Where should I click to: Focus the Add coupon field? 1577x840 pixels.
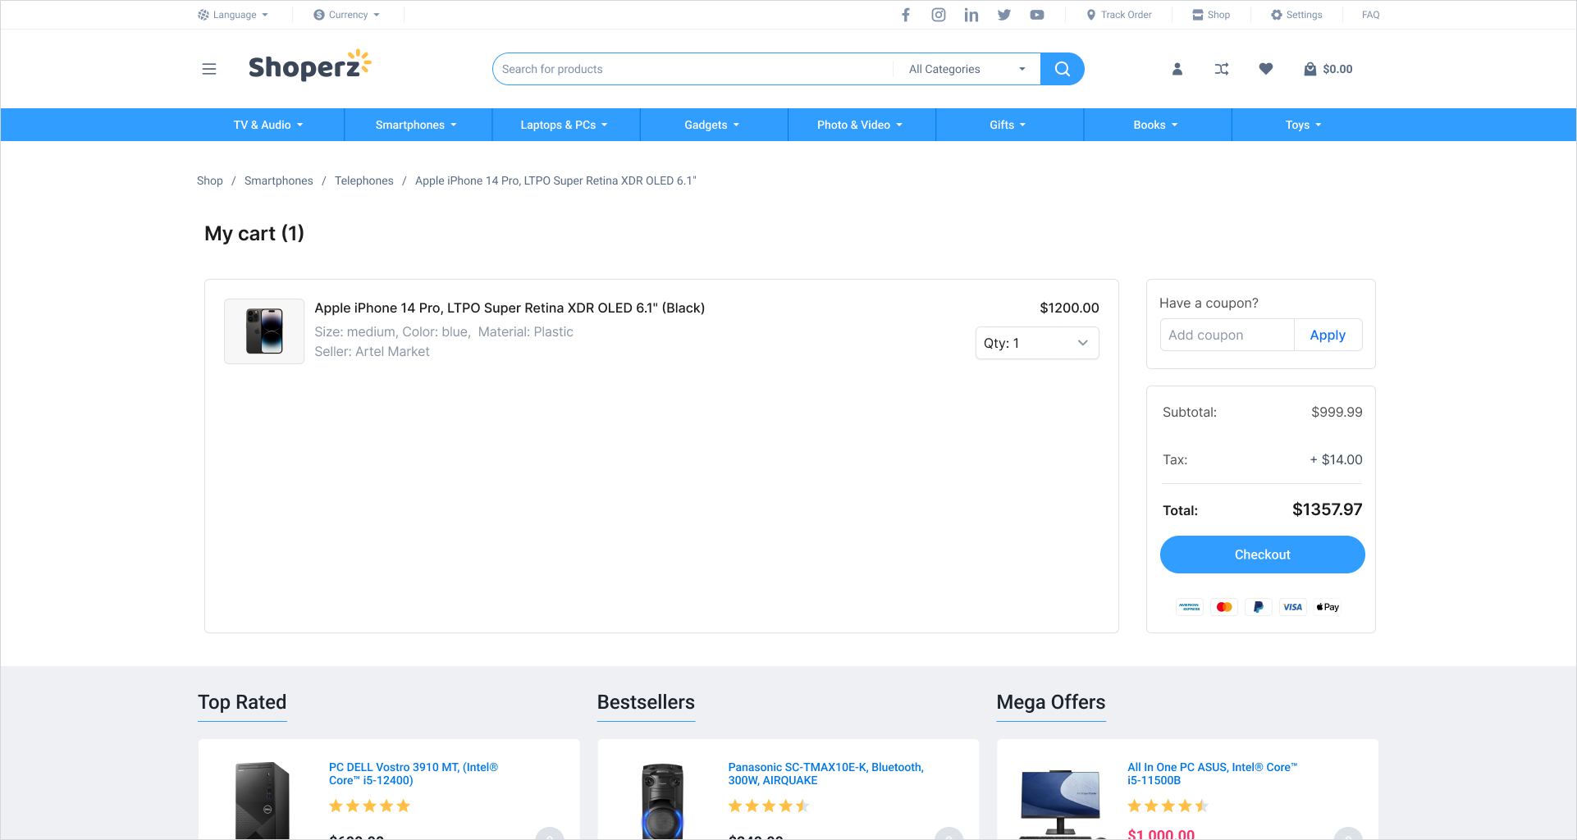point(1227,335)
